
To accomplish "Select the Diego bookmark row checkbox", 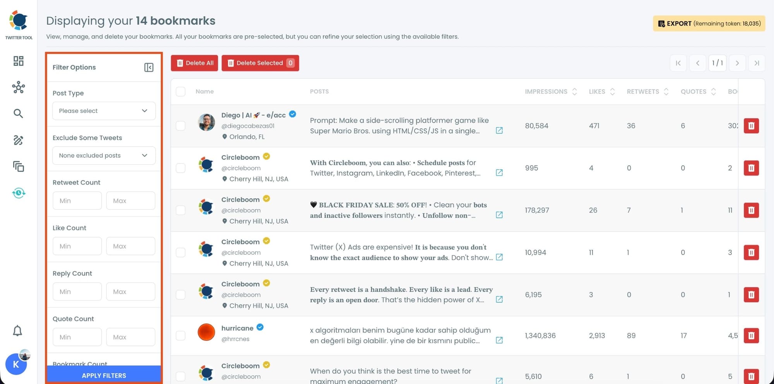I will pyautogui.click(x=180, y=126).
